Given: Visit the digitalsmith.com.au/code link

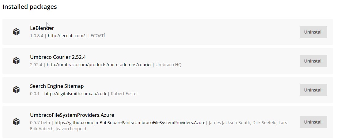Looking at the screenshot, I should click(x=76, y=94).
